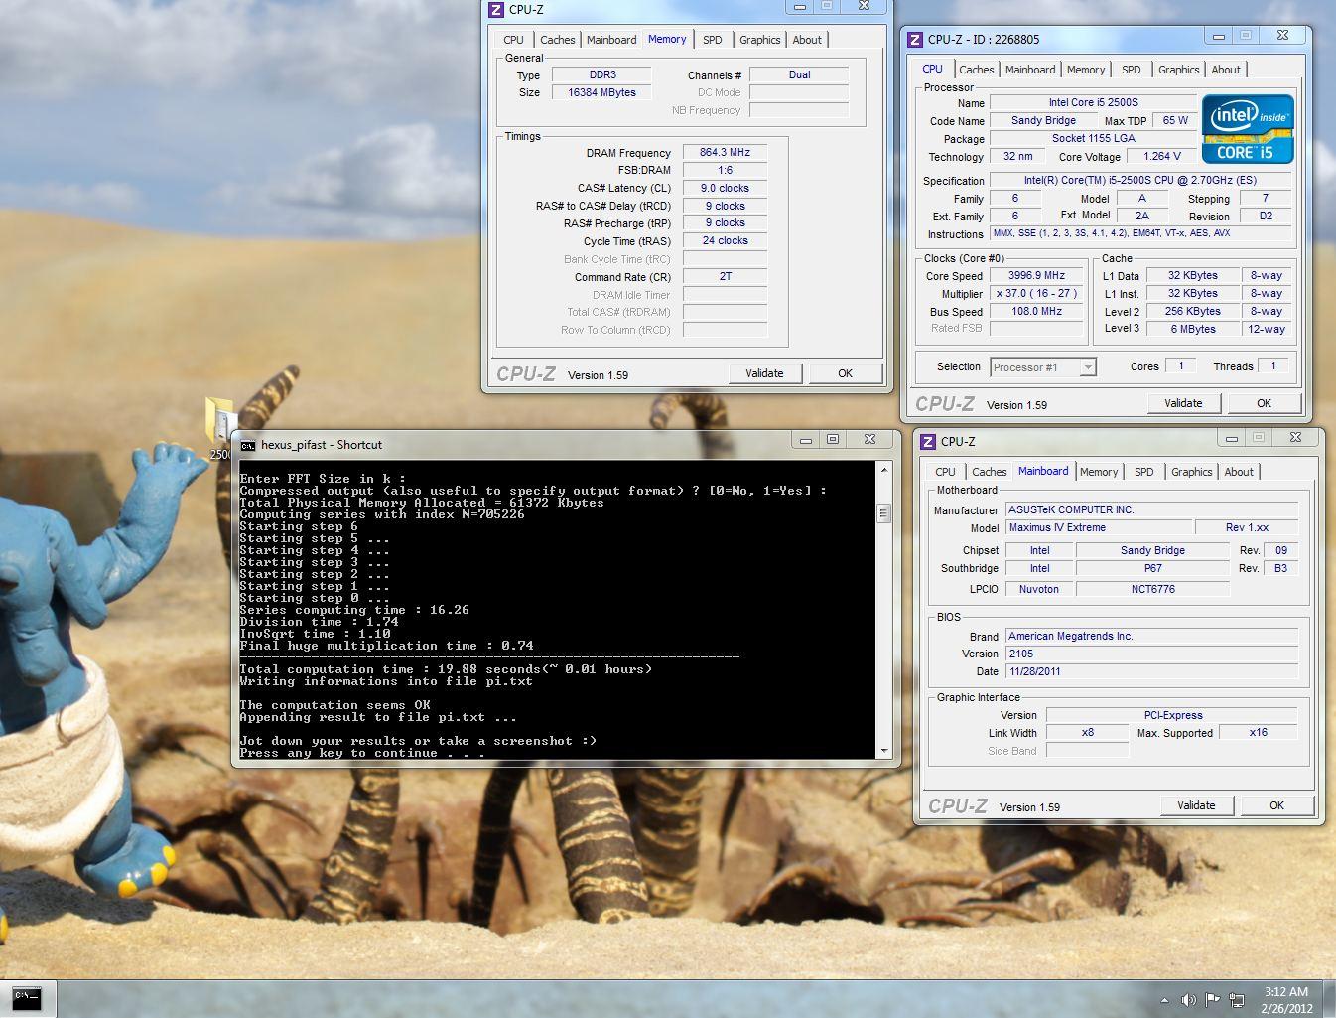Open Caches tab in the ID 2268805 window

(x=976, y=70)
